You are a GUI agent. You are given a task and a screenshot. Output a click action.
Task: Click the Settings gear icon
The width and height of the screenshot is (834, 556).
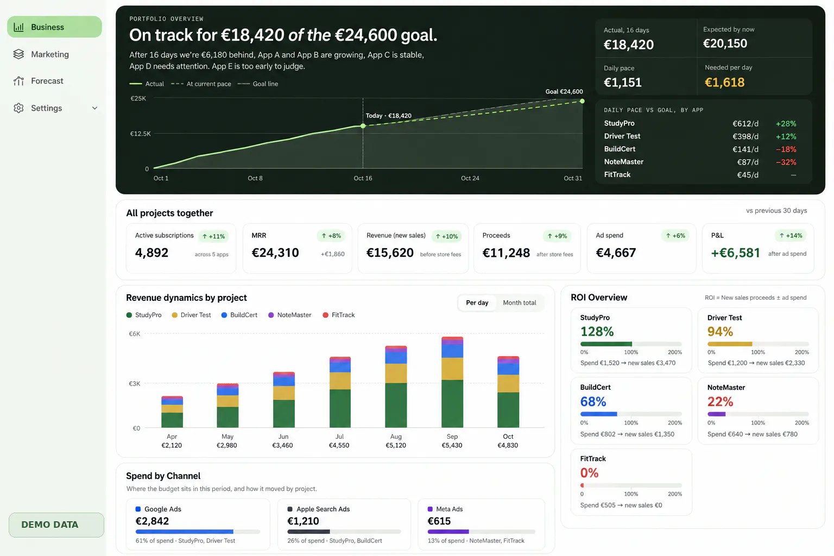pos(18,108)
